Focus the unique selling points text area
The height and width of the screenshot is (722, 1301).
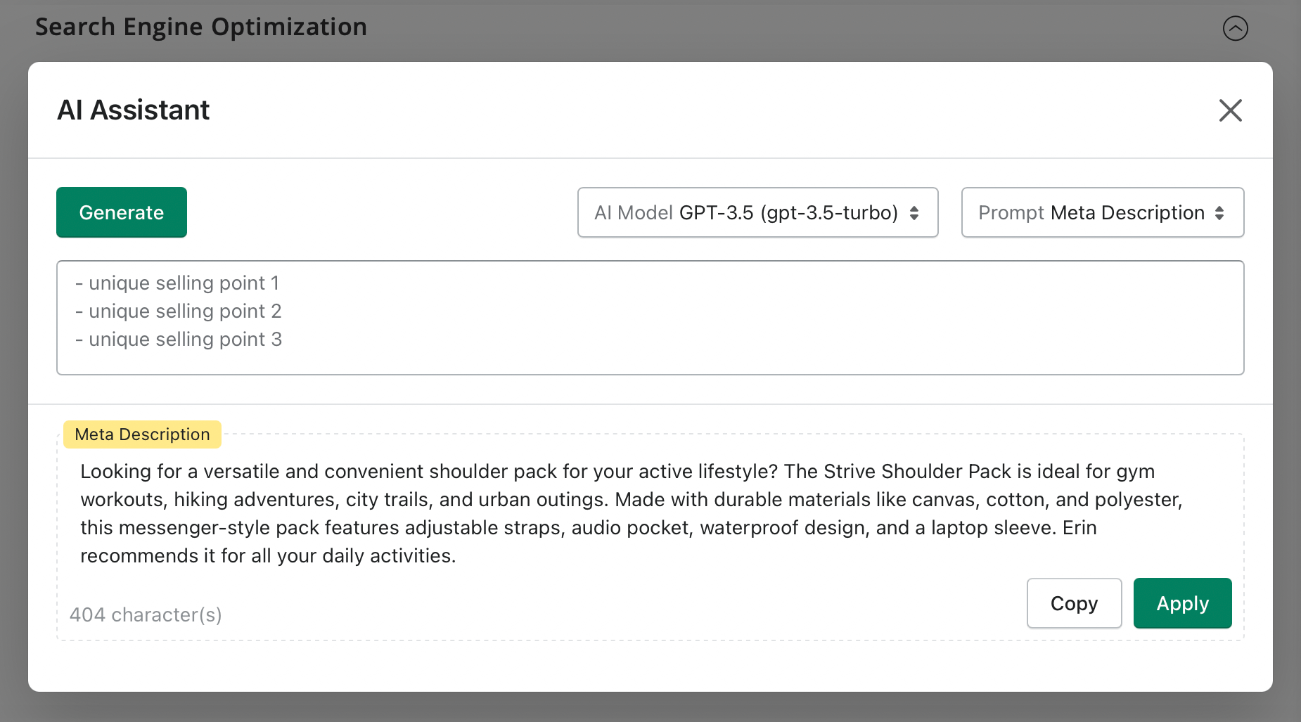click(650, 318)
